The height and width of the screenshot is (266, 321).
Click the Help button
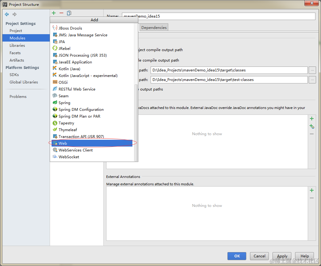(x=304, y=256)
